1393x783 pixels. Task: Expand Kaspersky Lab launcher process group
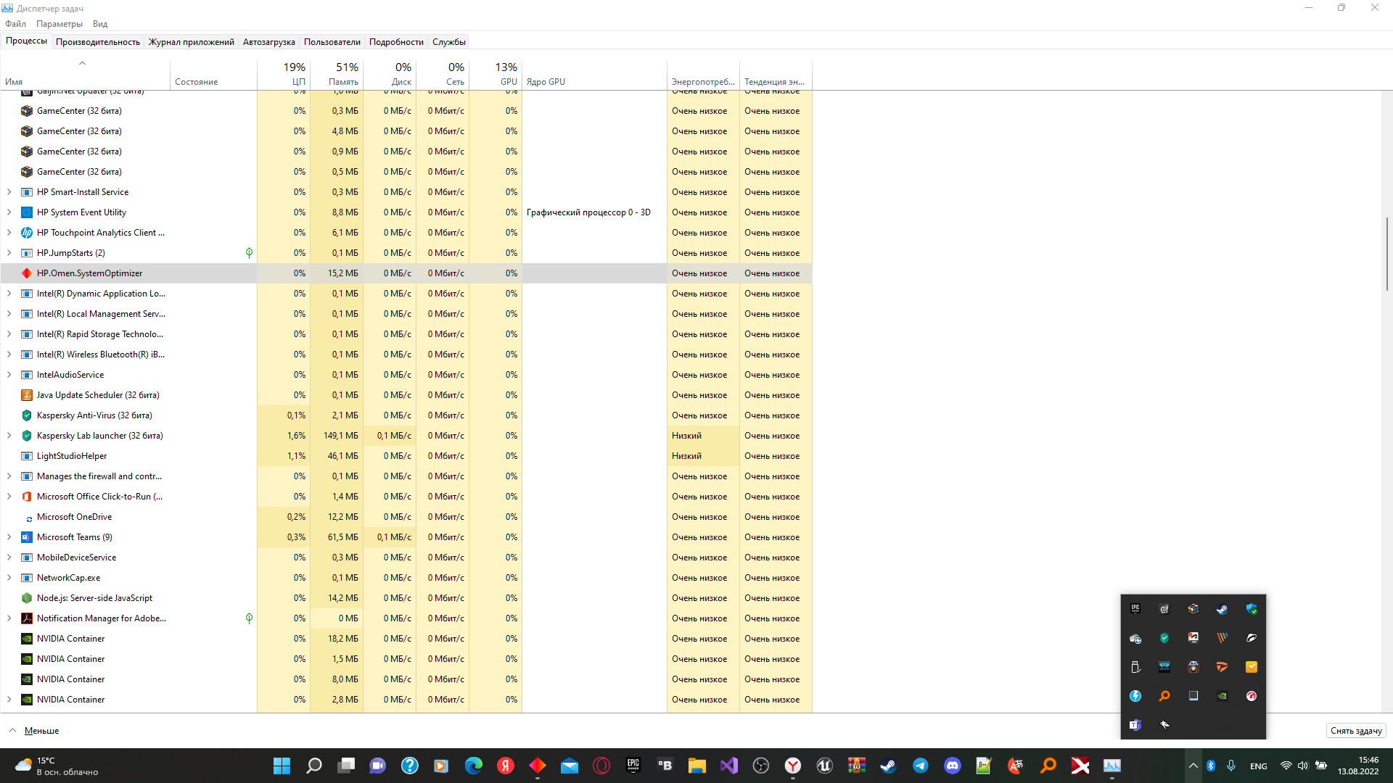[x=9, y=436]
